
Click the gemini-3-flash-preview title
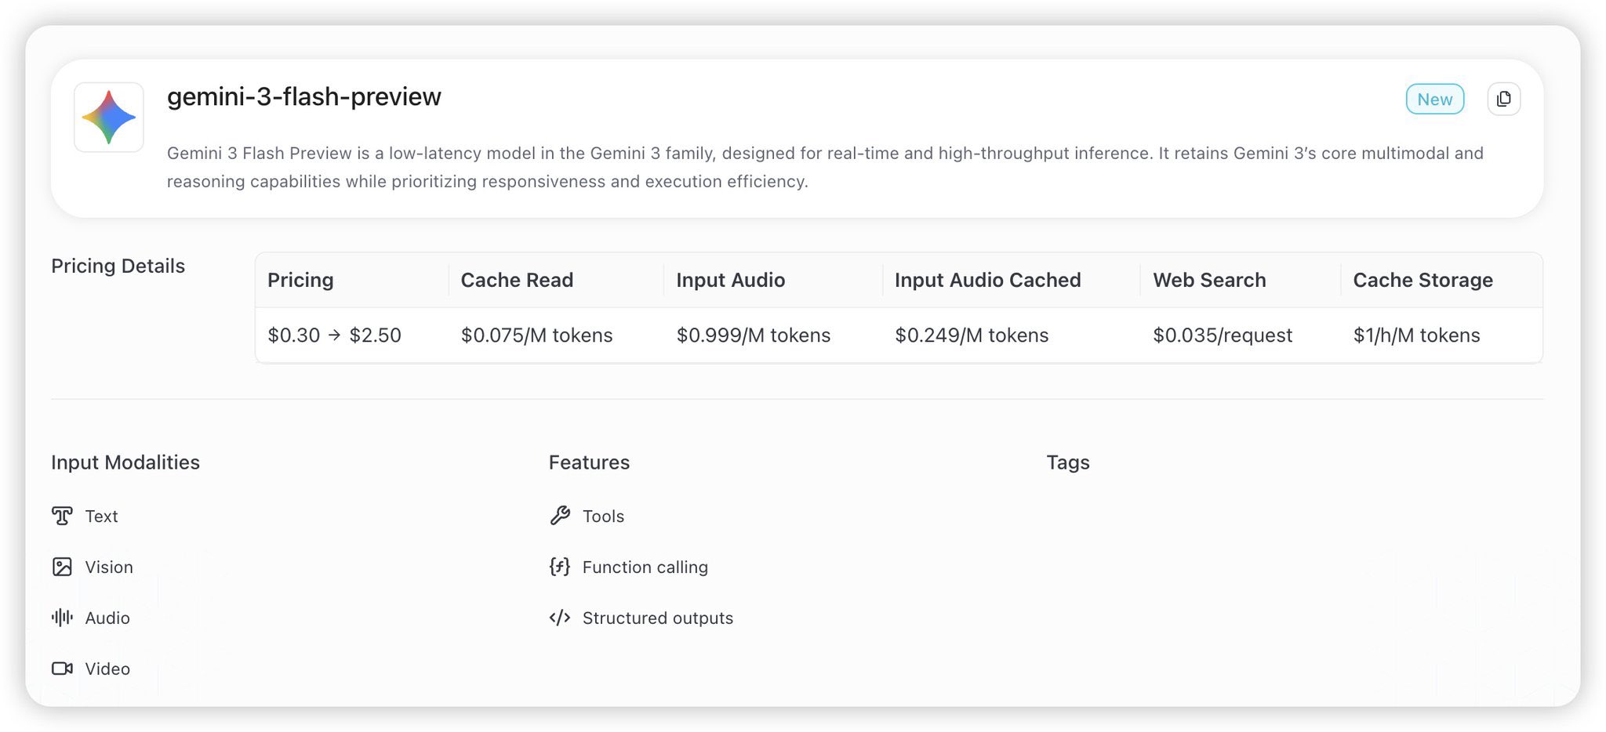coord(304,96)
